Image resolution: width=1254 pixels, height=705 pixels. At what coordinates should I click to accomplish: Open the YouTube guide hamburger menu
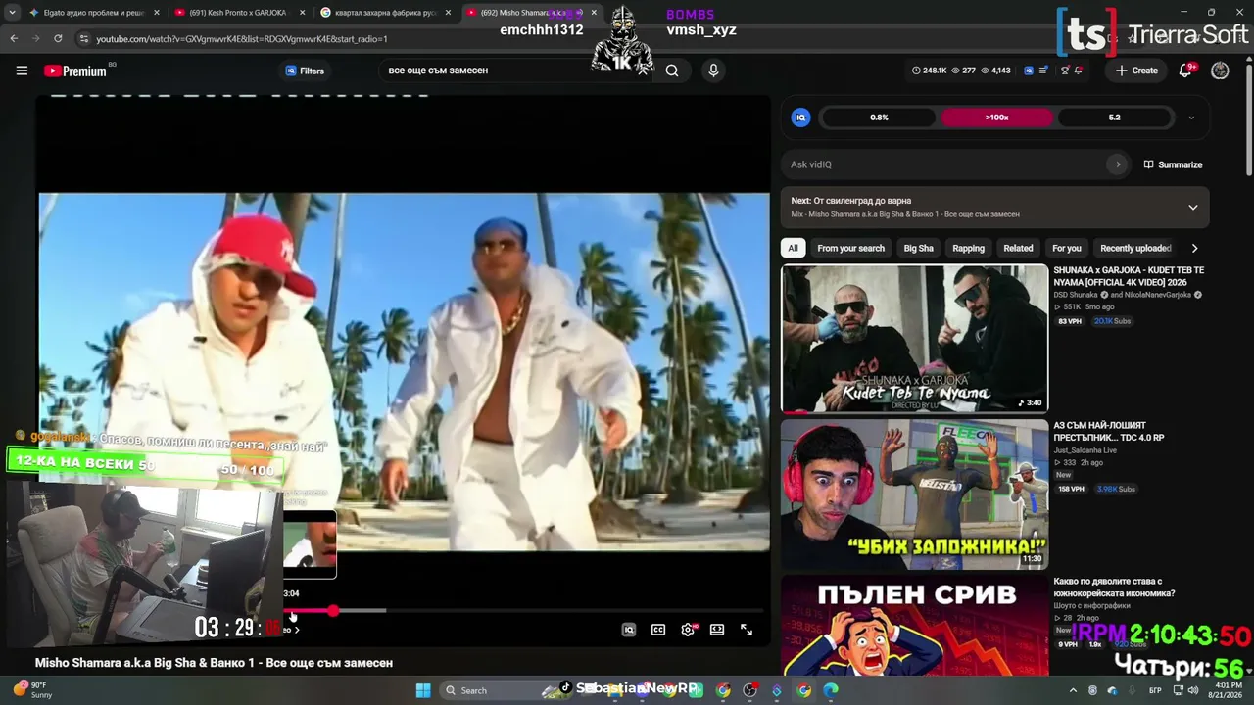pos(22,70)
